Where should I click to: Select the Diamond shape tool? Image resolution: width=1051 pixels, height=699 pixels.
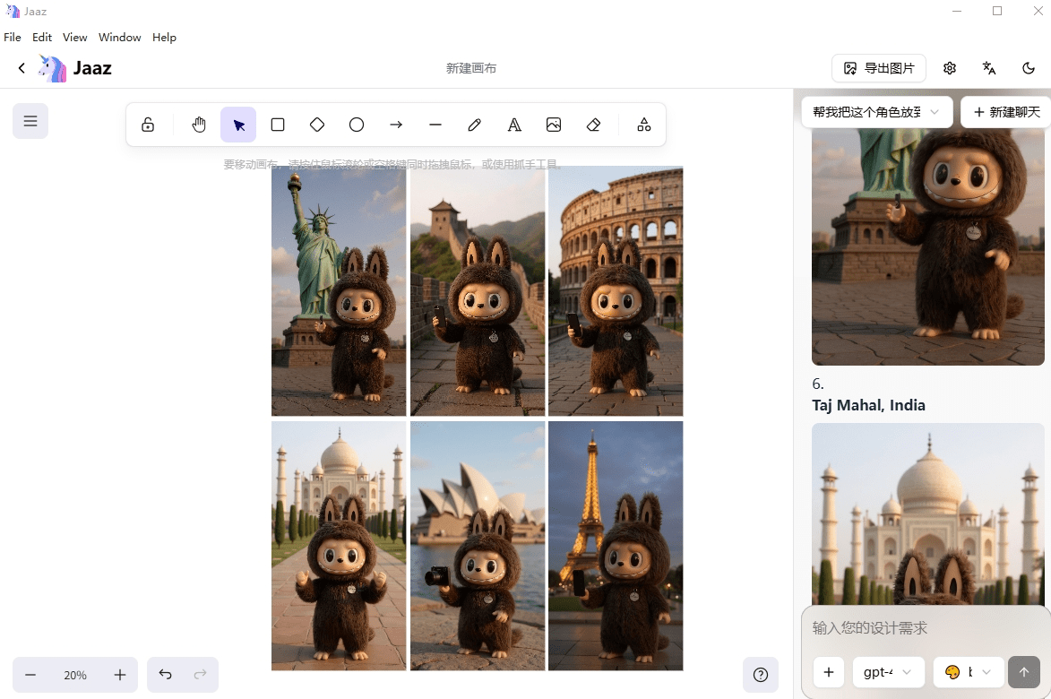pos(317,125)
